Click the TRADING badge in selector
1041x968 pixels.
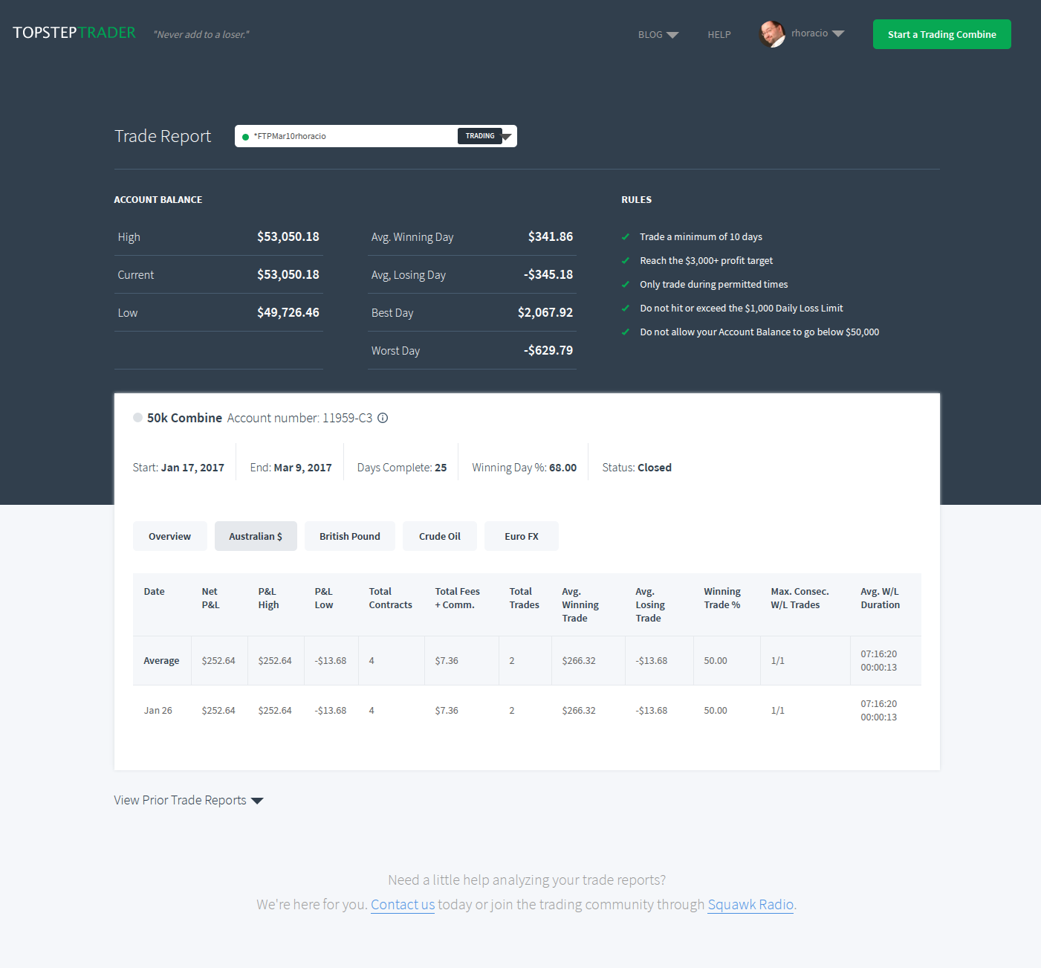click(x=480, y=136)
